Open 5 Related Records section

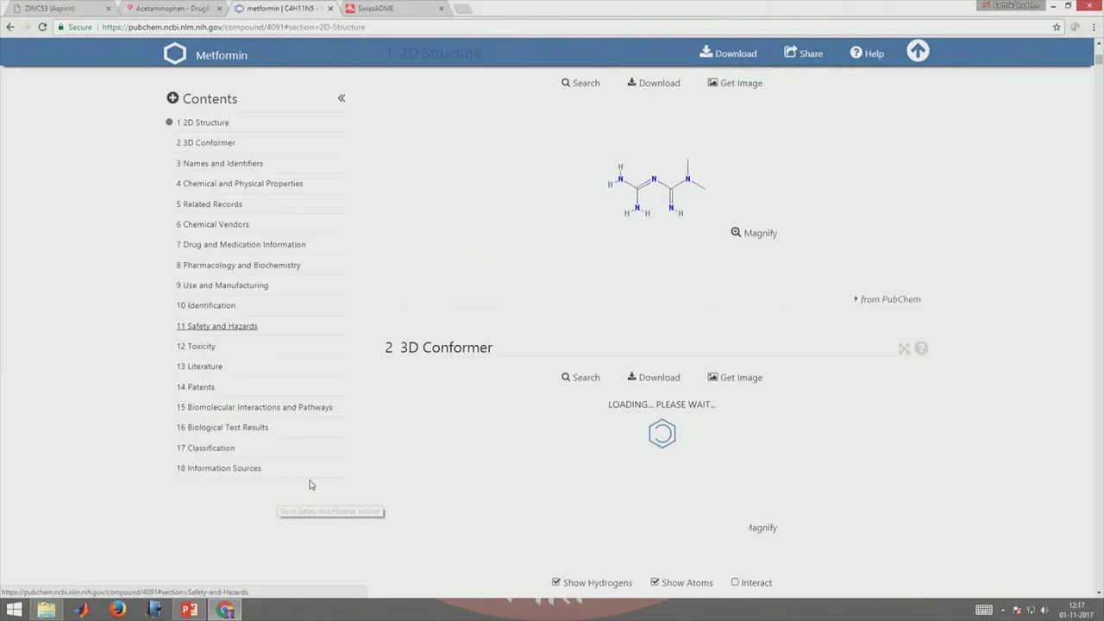[209, 204]
